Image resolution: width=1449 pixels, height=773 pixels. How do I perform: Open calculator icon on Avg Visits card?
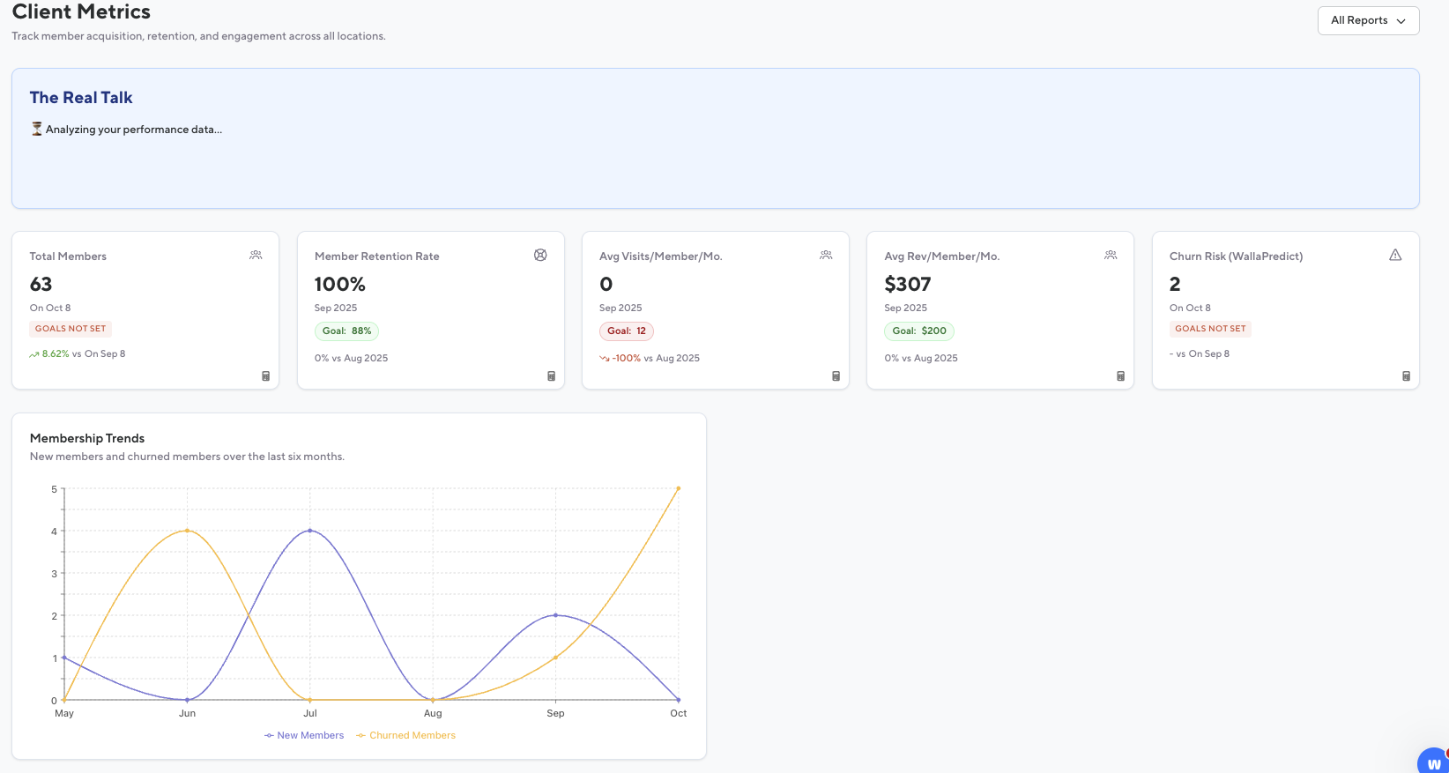point(836,376)
